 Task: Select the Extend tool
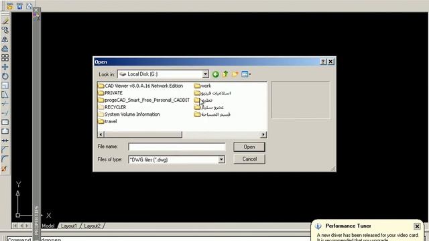coord(5,113)
